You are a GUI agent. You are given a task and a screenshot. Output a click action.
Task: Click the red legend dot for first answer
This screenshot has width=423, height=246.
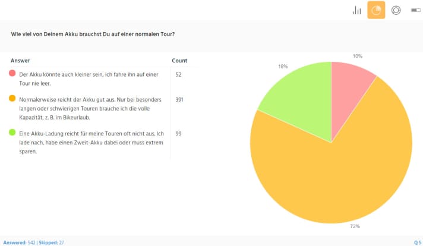(12, 74)
